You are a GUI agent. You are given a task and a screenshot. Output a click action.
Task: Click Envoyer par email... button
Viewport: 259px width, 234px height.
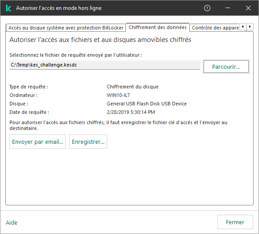coord(38,142)
